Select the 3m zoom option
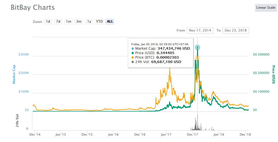This screenshot has height=142, width=278. pyautogui.click(x=79, y=21)
